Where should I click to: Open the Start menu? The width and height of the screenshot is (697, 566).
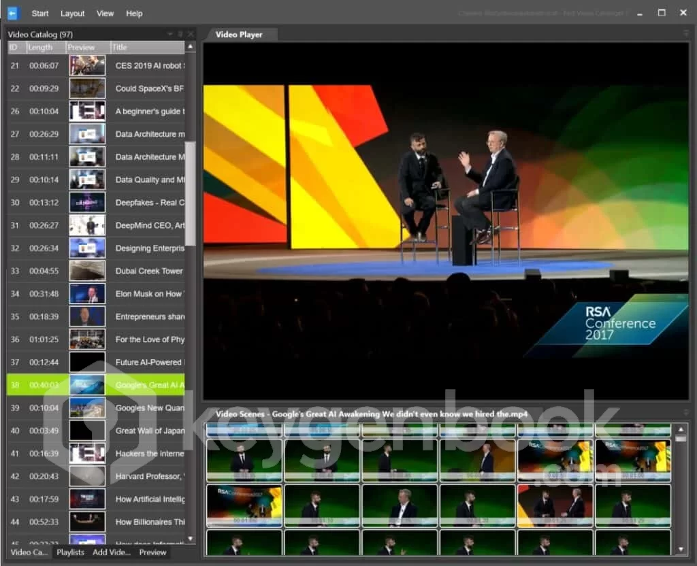click(40, 14)
